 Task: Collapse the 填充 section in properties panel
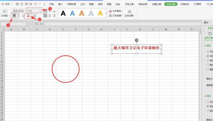(205, 46)
